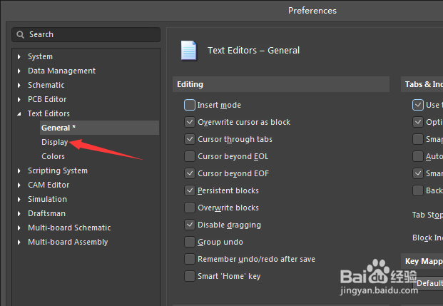Toggle Remember undo/redo after save

click(190, 259)
